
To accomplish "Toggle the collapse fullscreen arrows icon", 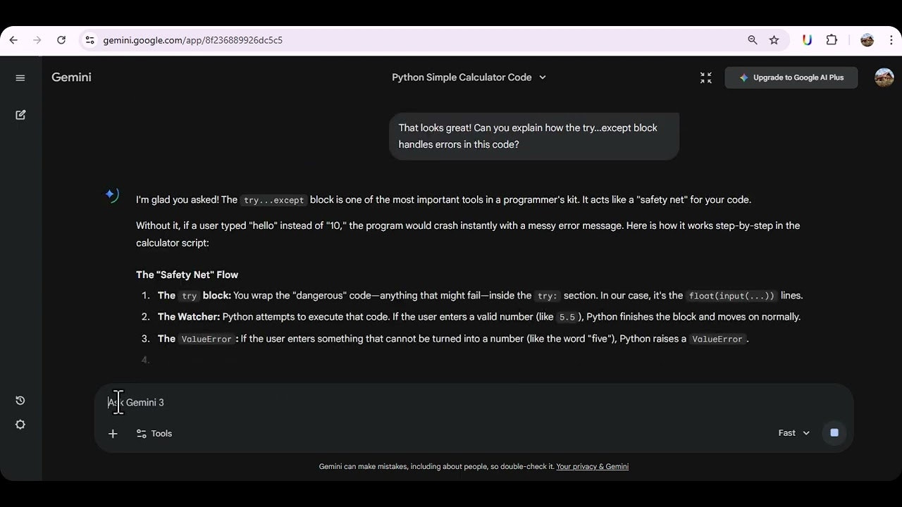I will click(x=705, y=77).
